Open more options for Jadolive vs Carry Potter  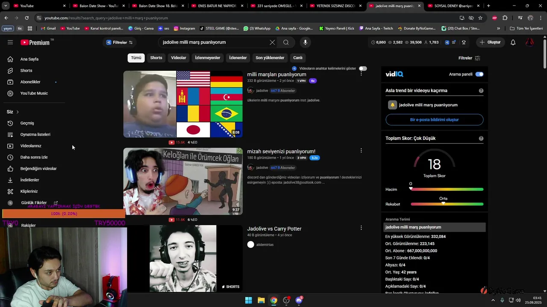pos(361,228)
